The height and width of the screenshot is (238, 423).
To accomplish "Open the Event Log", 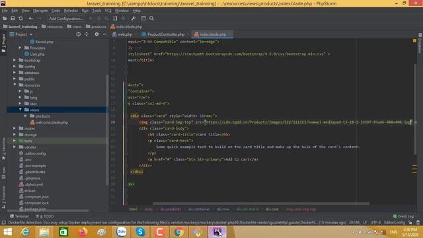I will click(403, 216).
